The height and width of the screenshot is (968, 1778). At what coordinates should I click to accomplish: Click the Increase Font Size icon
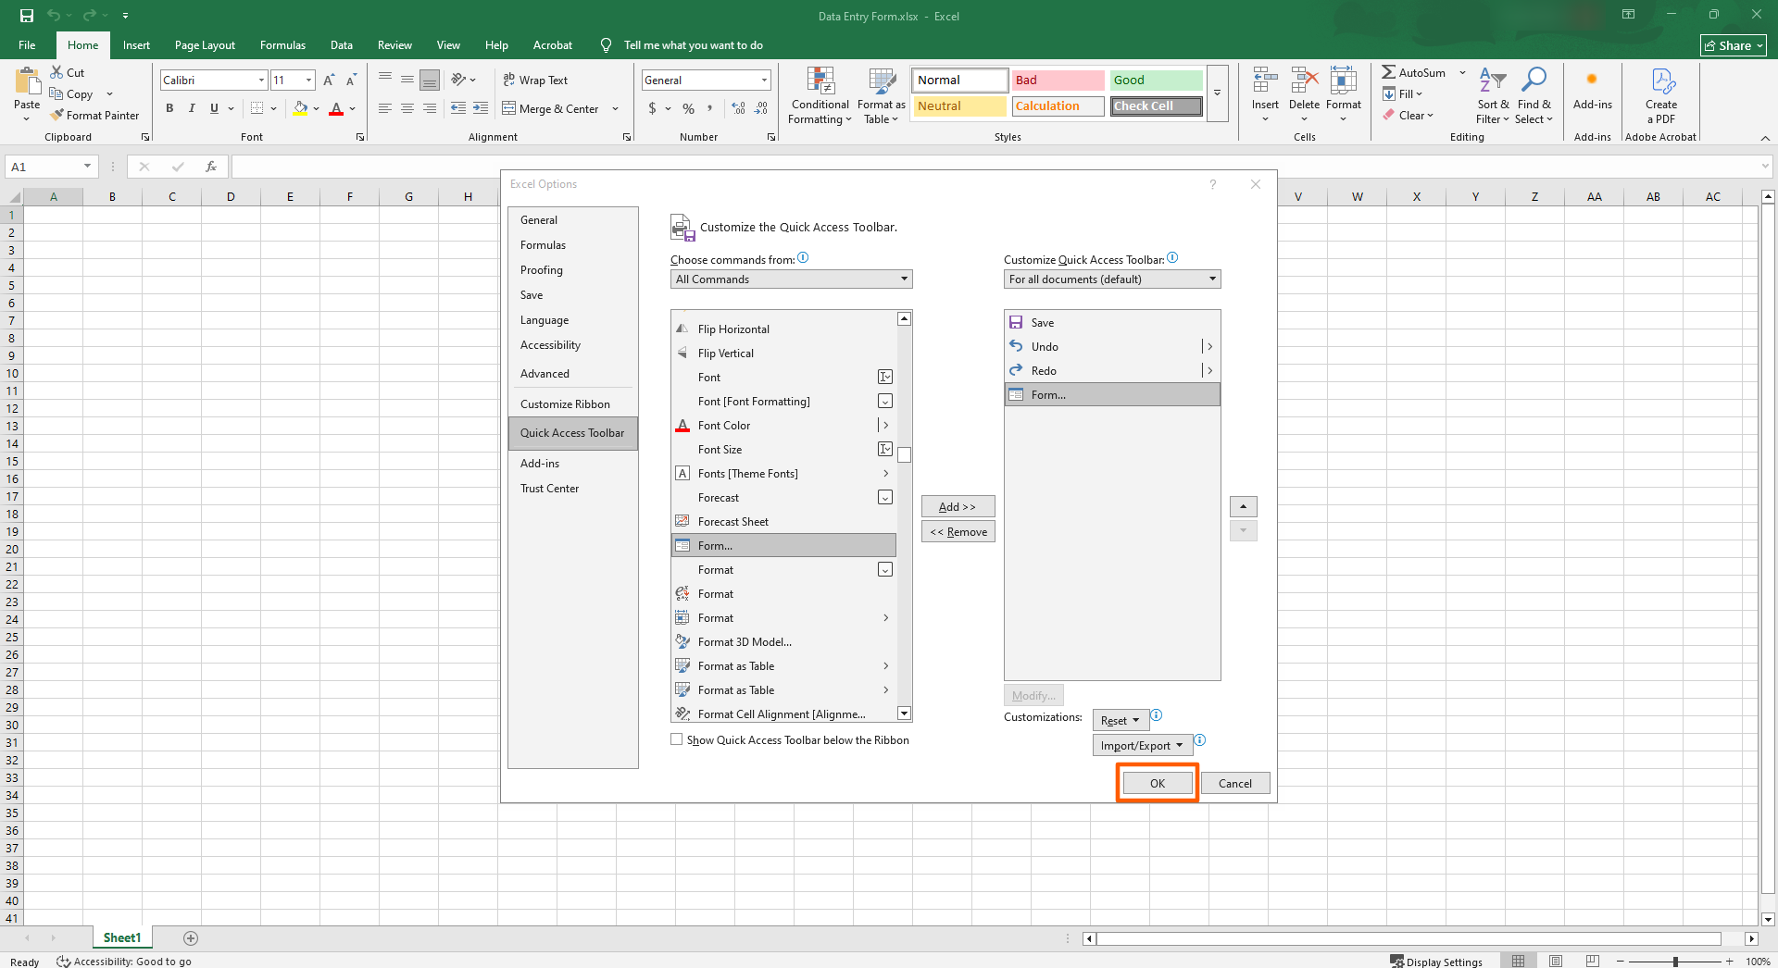click(329, 81)
